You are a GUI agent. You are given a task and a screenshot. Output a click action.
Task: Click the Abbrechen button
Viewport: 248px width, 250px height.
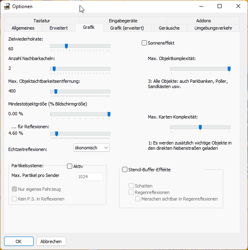pos(52,241)
